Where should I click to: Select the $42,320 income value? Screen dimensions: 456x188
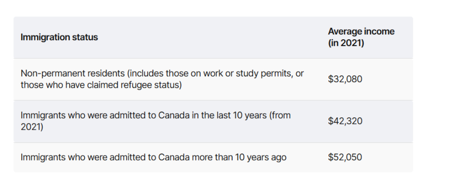[x=345, y=121]
